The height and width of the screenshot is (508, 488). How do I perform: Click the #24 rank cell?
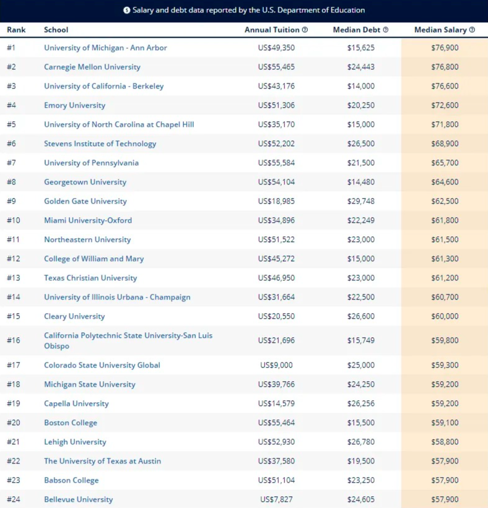[13, 499]
